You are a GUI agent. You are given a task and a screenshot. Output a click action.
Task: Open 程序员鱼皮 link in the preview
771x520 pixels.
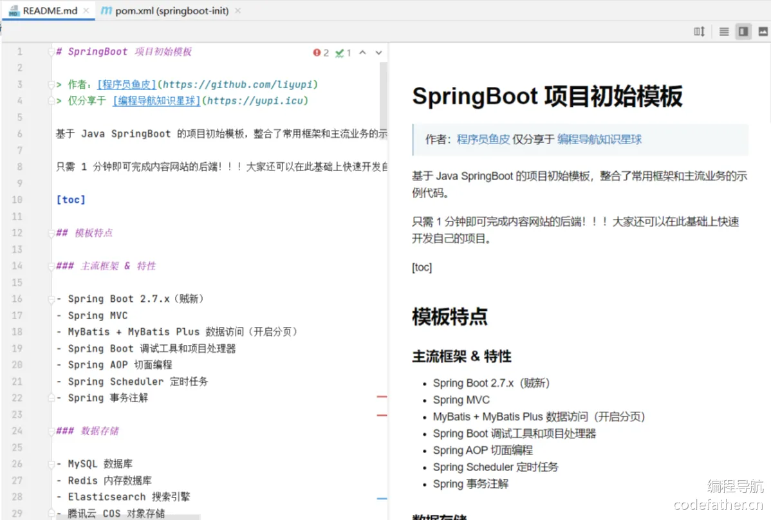point(483,140)
